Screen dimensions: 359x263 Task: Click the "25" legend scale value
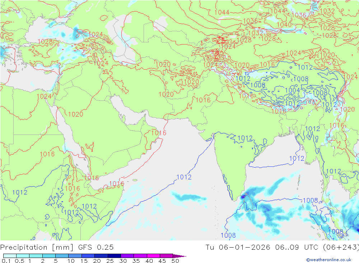pyautogui.click(x=110, y=261)
